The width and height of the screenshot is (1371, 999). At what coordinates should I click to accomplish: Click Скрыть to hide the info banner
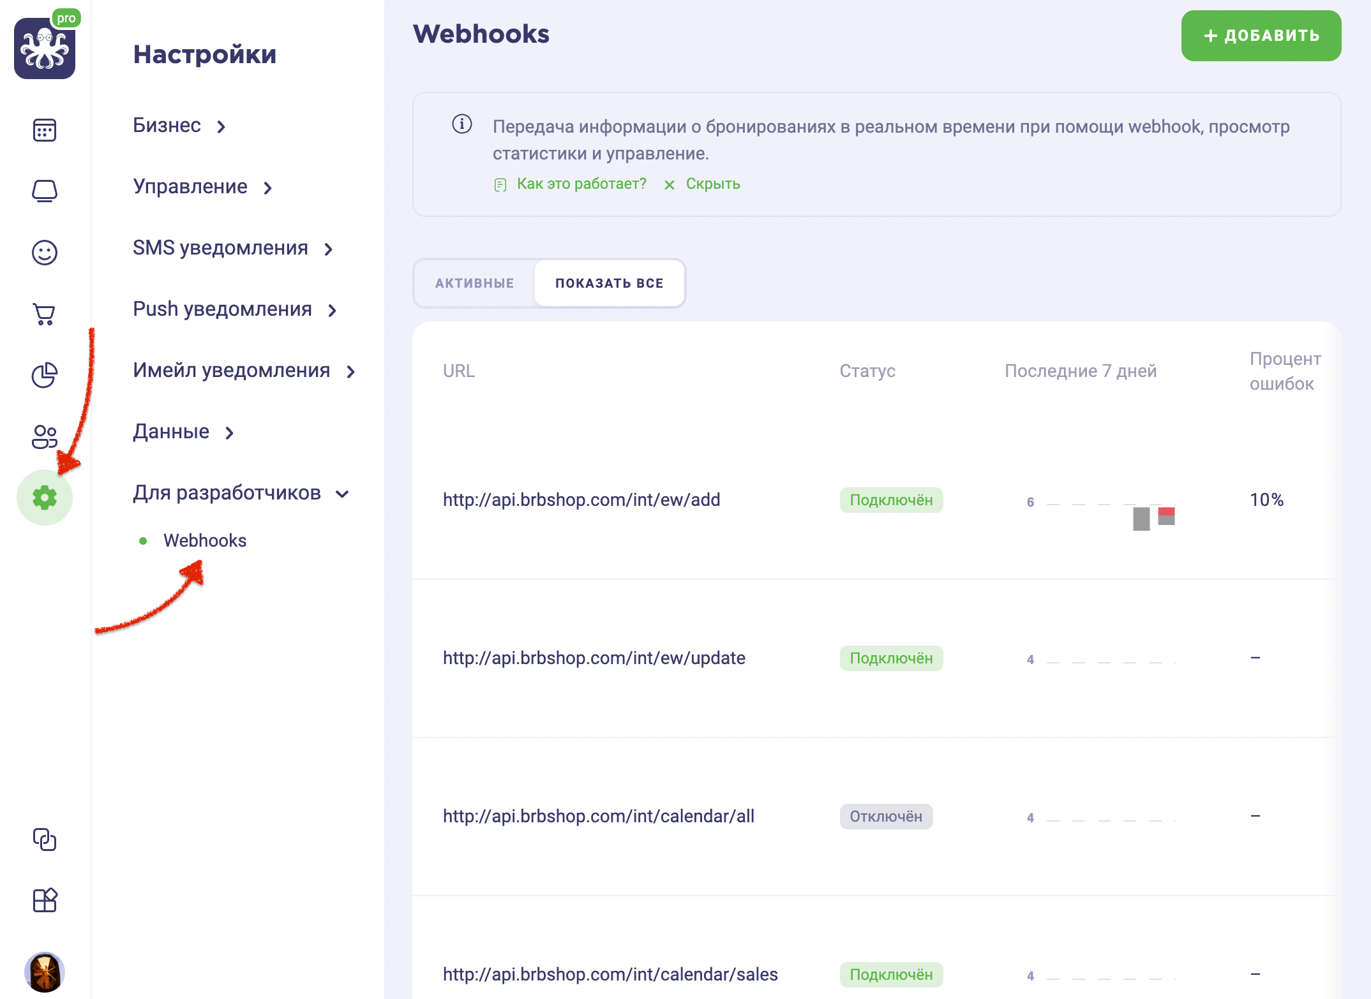coord(713,184)
